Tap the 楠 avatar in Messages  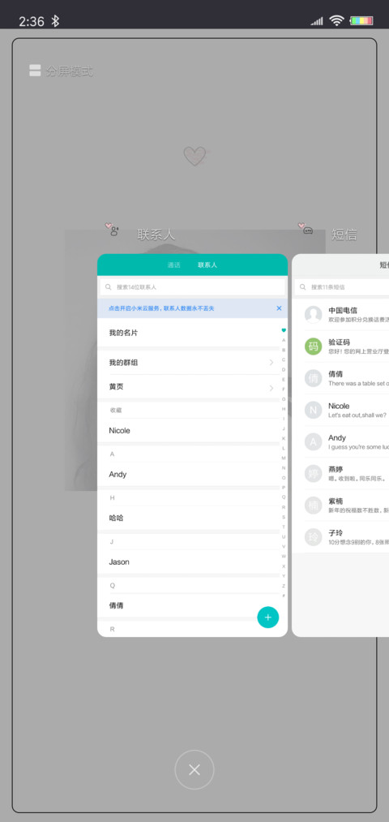click(313, 506)
